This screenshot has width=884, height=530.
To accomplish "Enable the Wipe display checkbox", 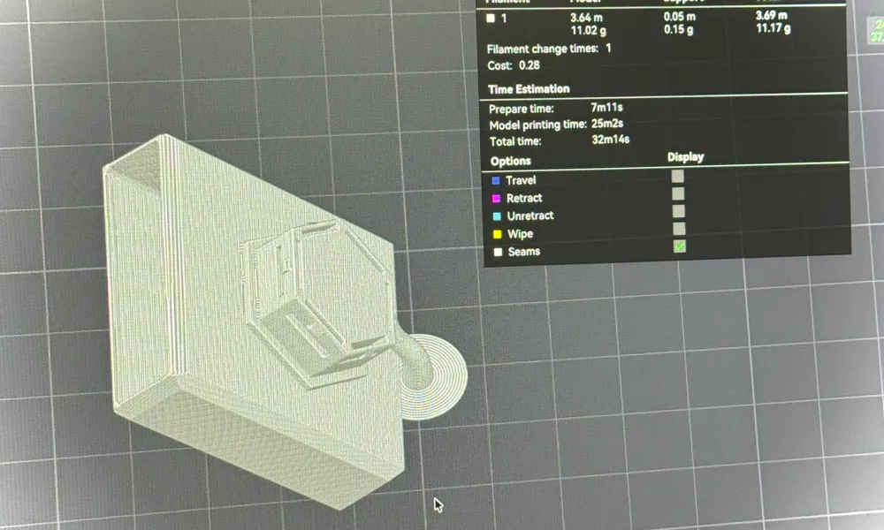I will click(679, 229).
